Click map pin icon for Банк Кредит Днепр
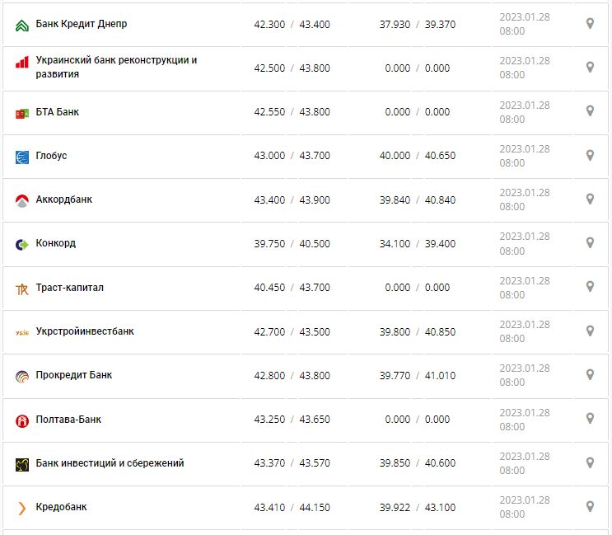The width and height of the screenshot is (612, 535). coord(590,24)
